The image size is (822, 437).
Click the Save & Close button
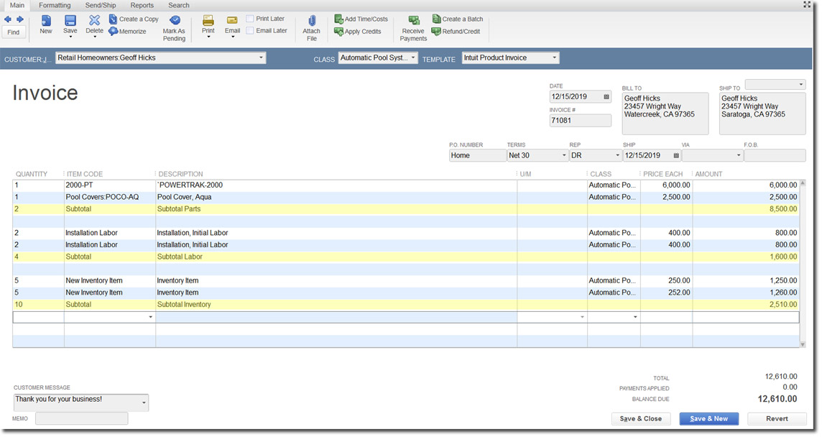coord(640,418)
